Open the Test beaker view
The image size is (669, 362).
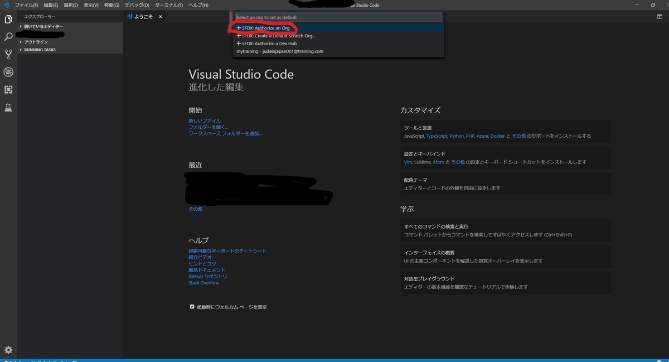(x=8, y=107)
